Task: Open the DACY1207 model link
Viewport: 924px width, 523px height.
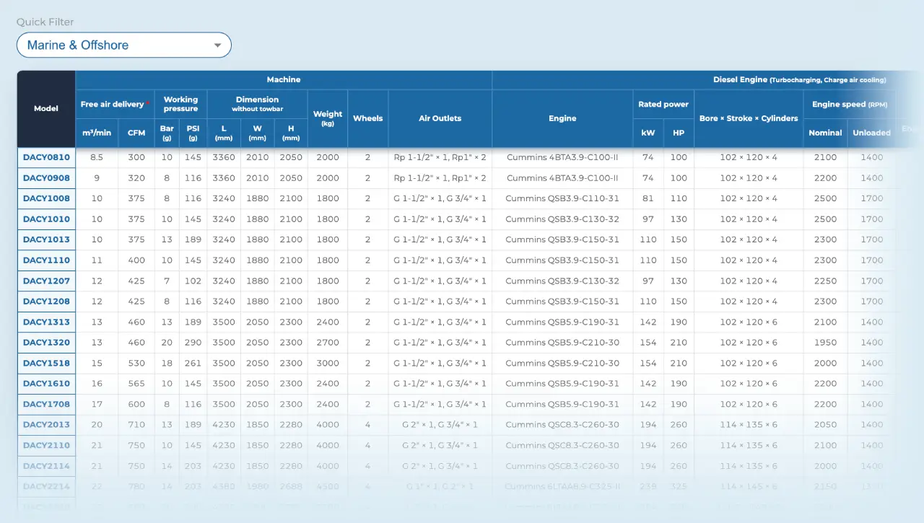Action: 46,281
